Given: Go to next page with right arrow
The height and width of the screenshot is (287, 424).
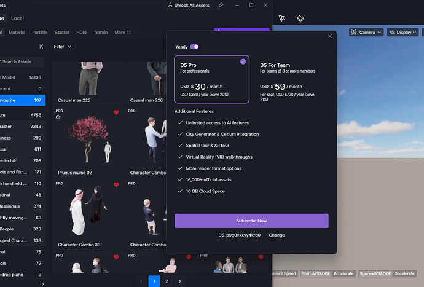Looking at the screenshot, I should (180, 281).
